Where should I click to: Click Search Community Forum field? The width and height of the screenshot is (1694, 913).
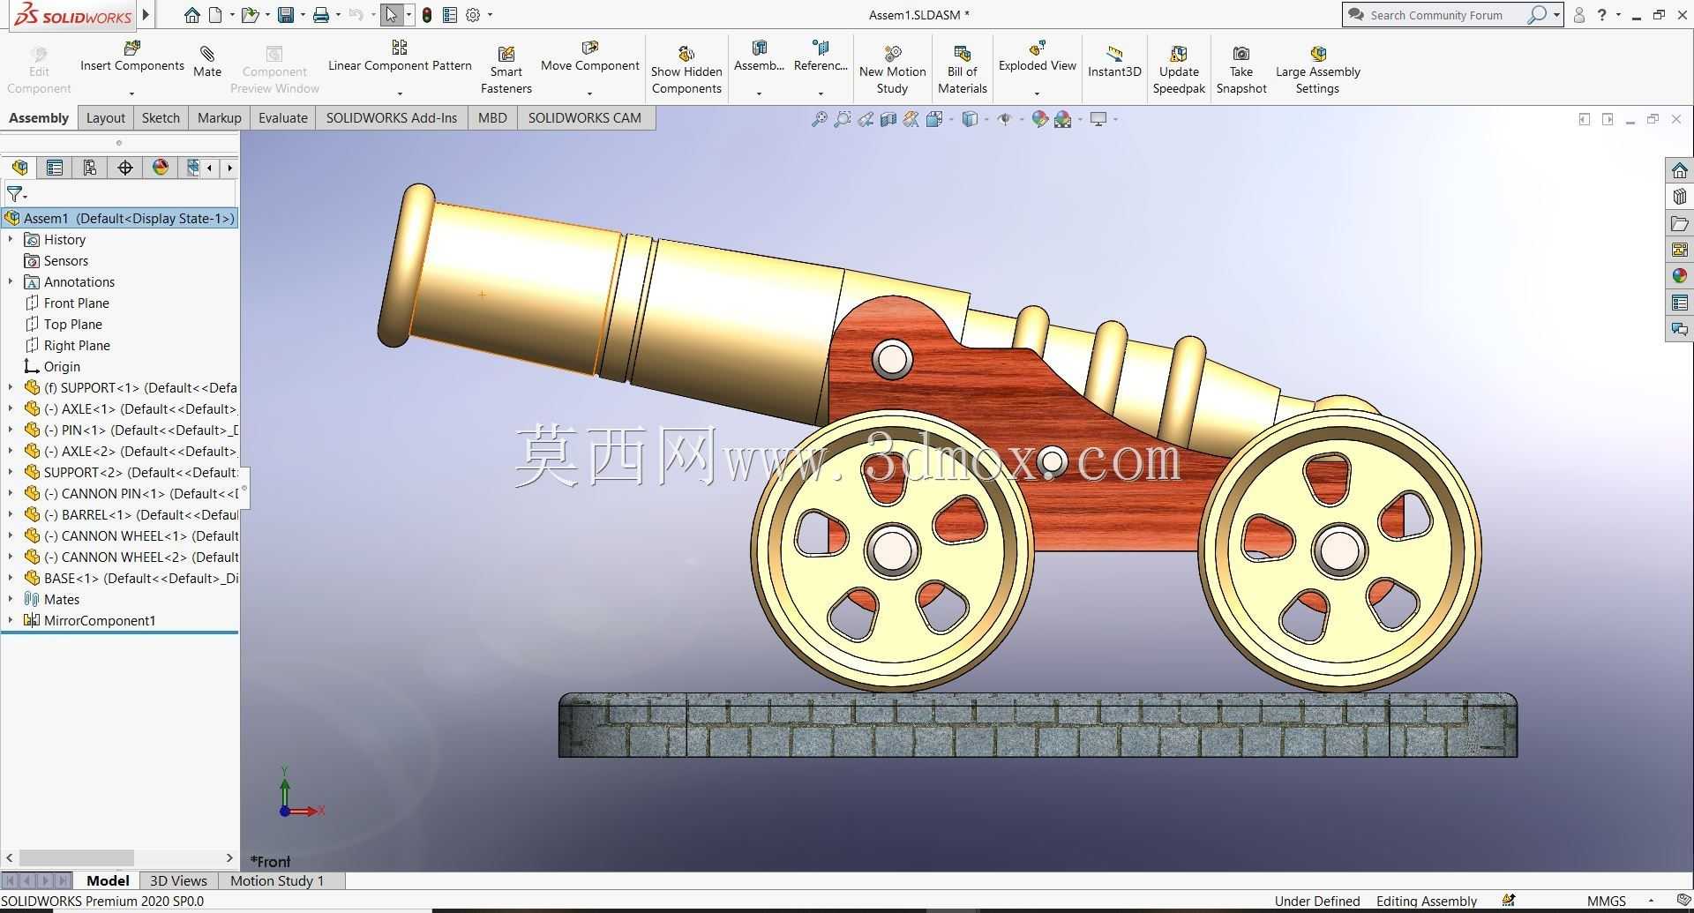click(1445, 15)
